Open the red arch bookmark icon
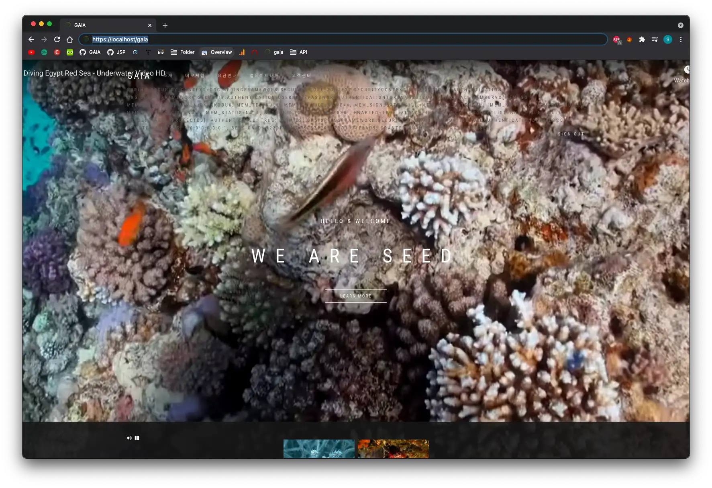 coord(255,52)
